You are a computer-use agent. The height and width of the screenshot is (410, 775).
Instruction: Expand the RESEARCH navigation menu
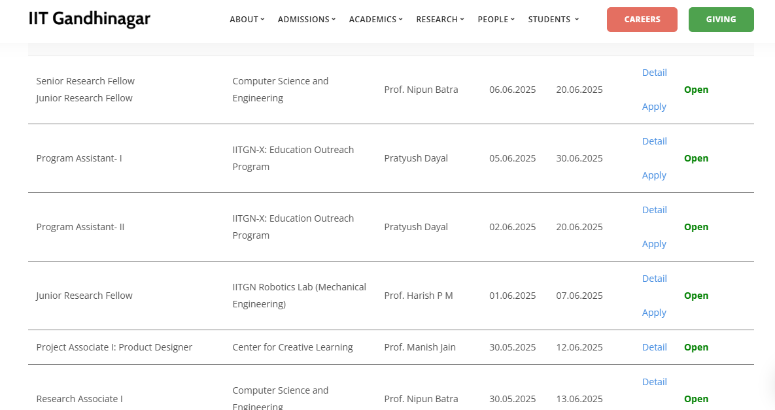point(439,20)
